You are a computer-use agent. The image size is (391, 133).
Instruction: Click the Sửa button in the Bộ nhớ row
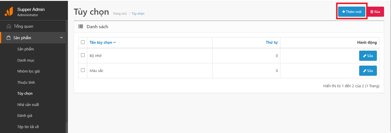click(x=368, y=56)
